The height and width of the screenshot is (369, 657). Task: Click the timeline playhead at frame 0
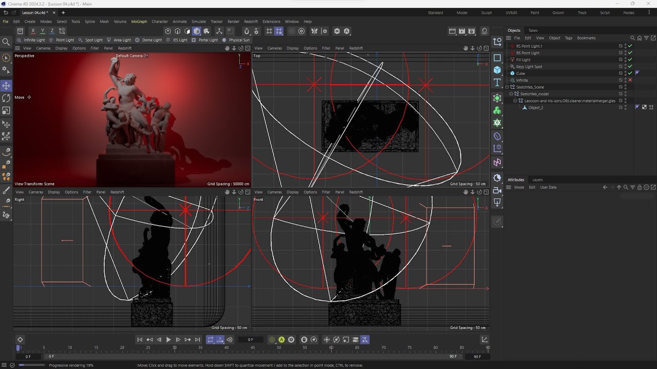tap(18, 347)
